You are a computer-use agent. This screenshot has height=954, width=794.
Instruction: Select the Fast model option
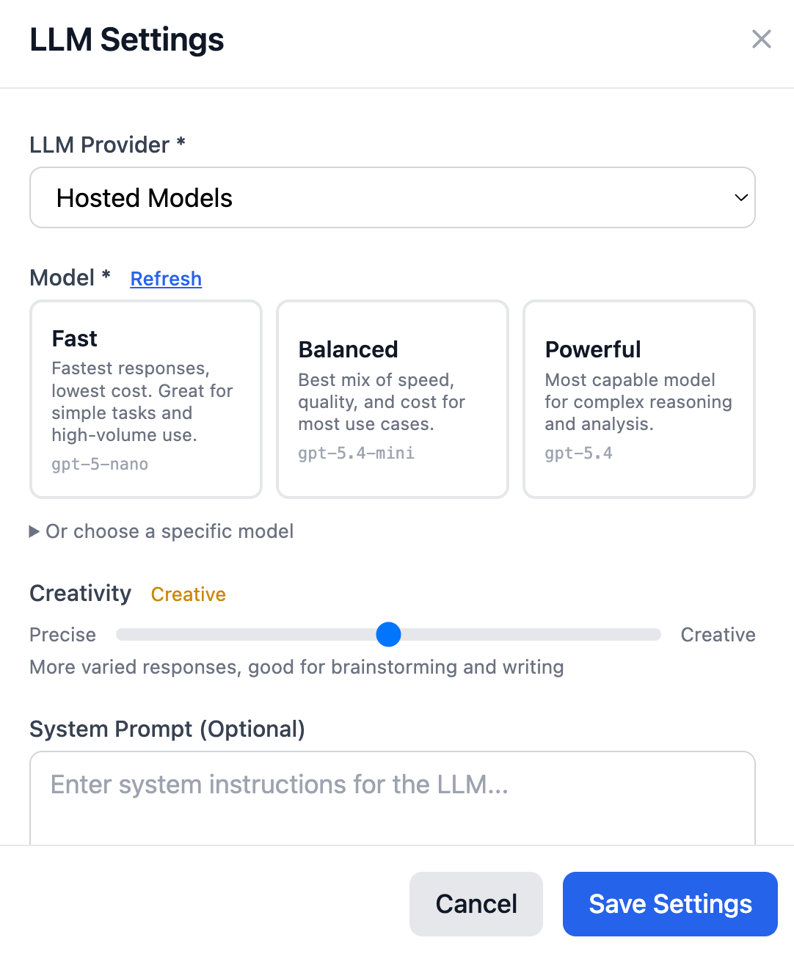click(146, 398)
